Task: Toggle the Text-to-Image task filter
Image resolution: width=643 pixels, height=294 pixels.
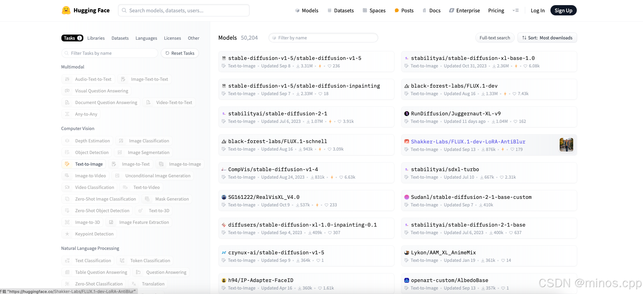Action: pyautogui.click(x=84, y=164)
